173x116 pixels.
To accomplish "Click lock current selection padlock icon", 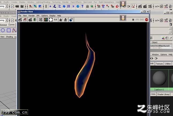I will pos(87,6).
